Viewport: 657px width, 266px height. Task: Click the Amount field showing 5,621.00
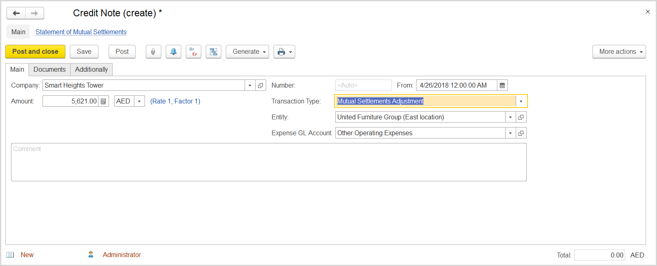click(x=71, y=101)
